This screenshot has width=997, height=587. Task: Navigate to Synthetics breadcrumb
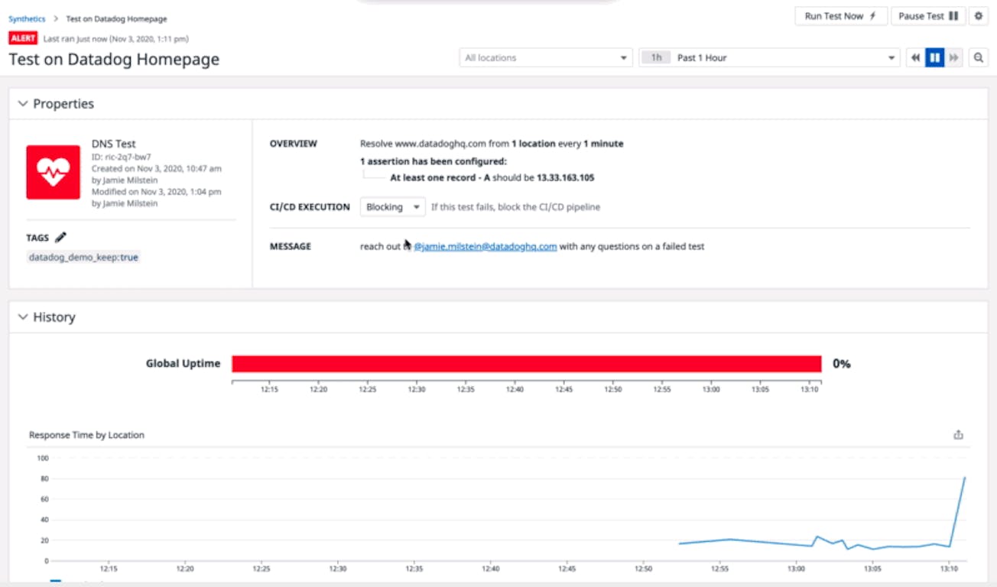click(27, 19)
